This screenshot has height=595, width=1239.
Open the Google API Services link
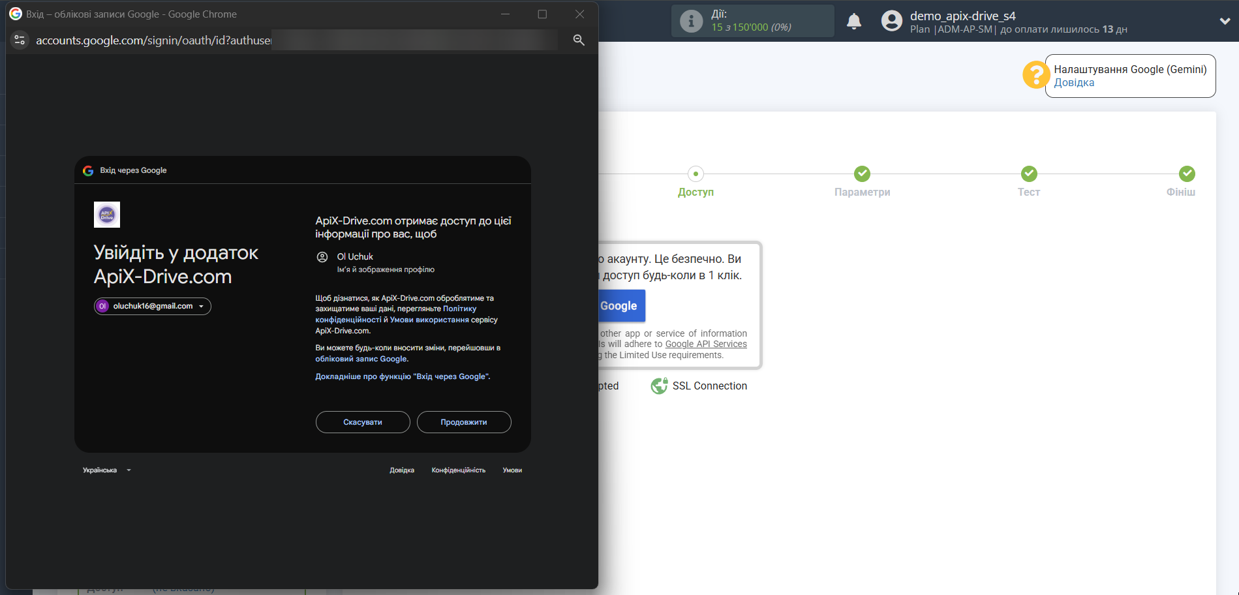click(x=705, y=344)
